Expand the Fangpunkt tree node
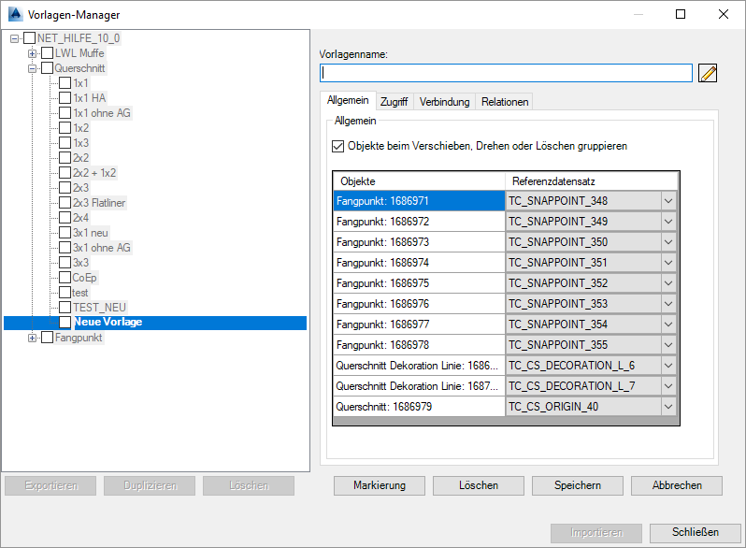Image resolution: width=746 pixels, height=548 pixels. 32,338
